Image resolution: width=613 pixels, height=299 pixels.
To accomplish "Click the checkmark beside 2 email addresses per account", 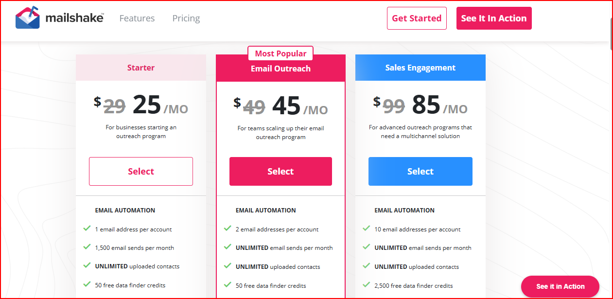I will click(x=228, y=229).
